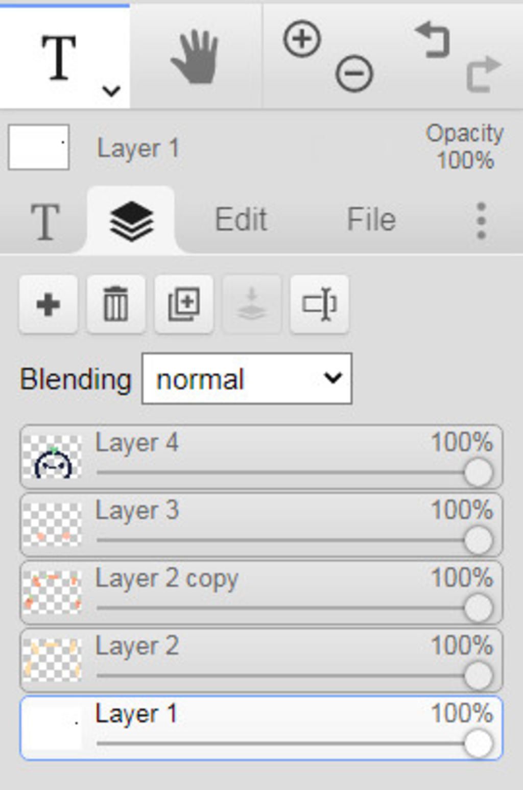
Task: Switch to the Edit tab
Action: (x=241, y=220)
